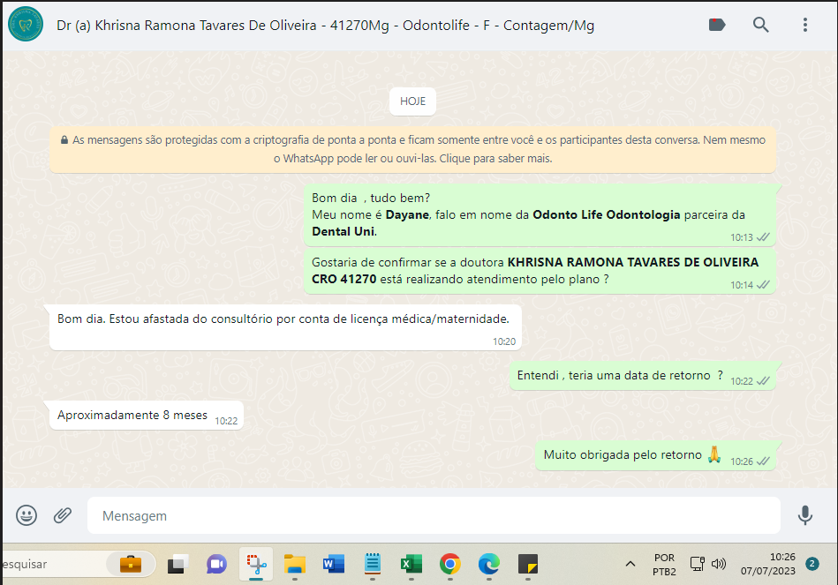Launch Google Chrome from taskbar
This screenshot has height=585, width=838.
450,564
